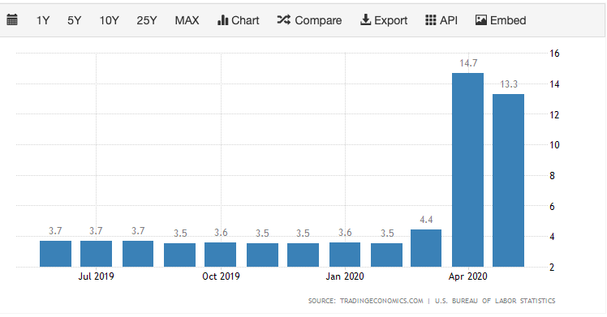Open the API option label

click(x=449, y=20)
